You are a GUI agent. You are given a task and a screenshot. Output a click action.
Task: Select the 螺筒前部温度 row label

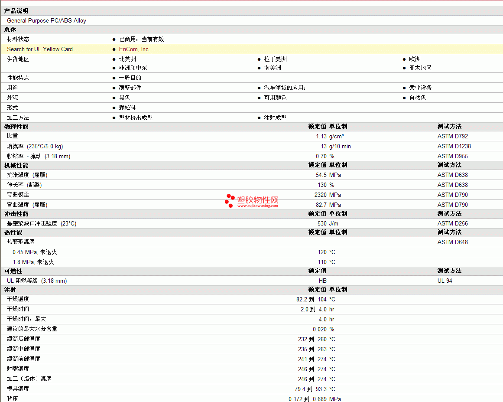coord(24,359)
